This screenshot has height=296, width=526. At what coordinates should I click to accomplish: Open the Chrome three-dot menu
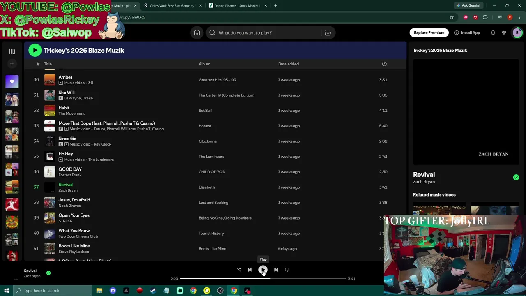520,17
